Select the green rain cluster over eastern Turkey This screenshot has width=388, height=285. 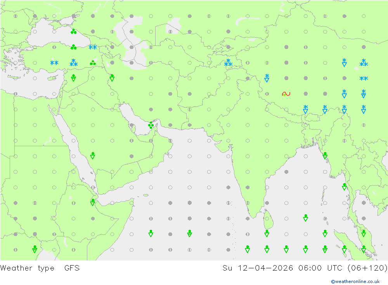[x=93, y=63]
